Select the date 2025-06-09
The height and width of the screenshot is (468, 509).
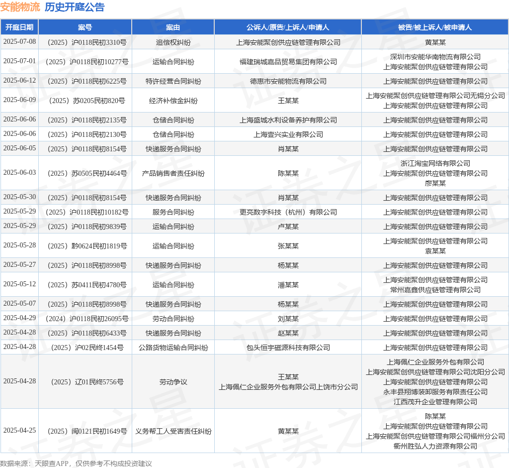(x=19, y=100)
